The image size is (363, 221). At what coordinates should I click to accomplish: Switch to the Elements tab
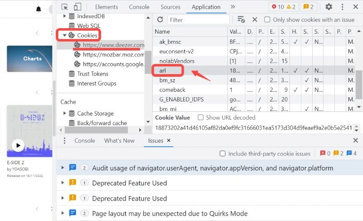(107, 7)
